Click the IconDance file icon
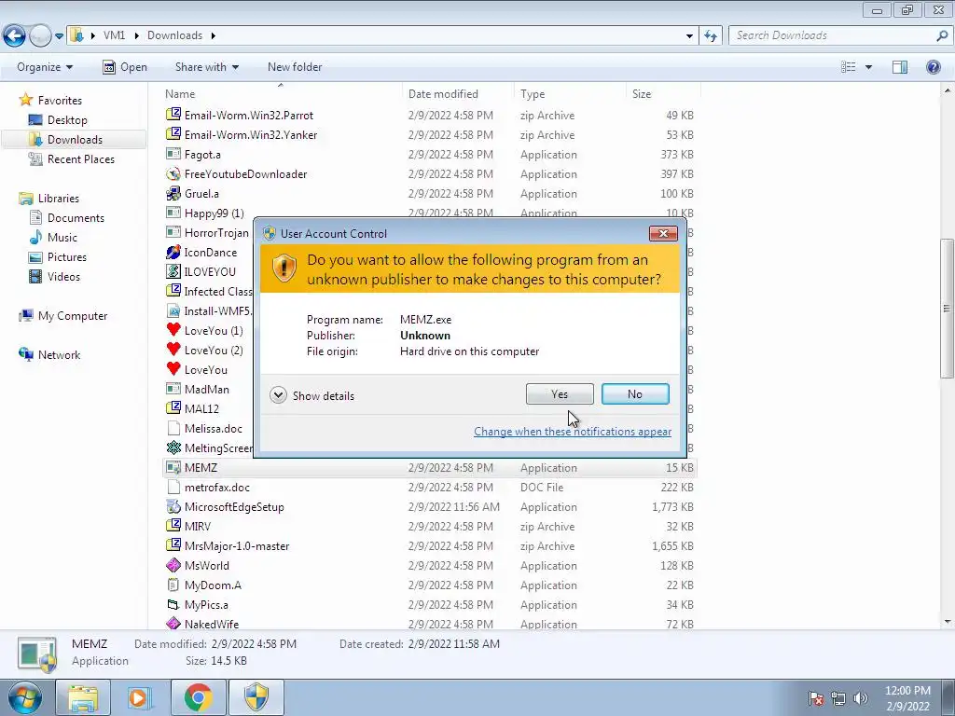This screenshot has height=716, width=955. tap(173, 252)
